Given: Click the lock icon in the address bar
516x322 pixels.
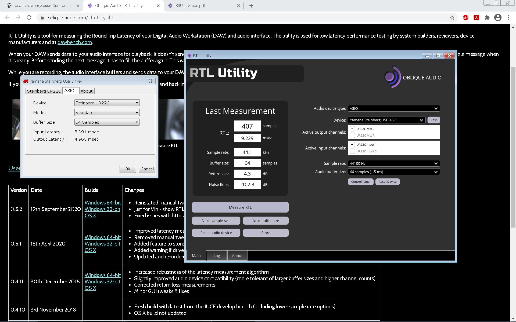Looking at the screenshot, I should [42, 18].
